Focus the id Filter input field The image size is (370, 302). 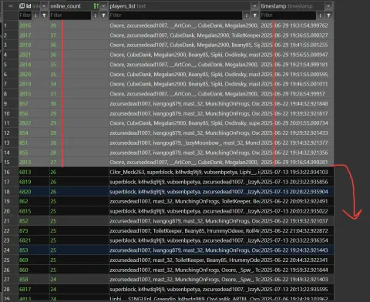coord(25,15)
